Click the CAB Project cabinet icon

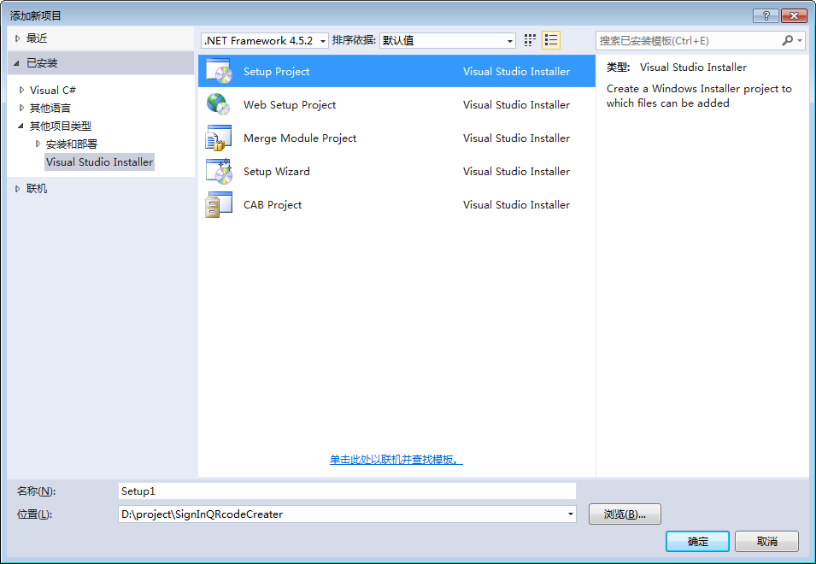(x=219, y=205)
